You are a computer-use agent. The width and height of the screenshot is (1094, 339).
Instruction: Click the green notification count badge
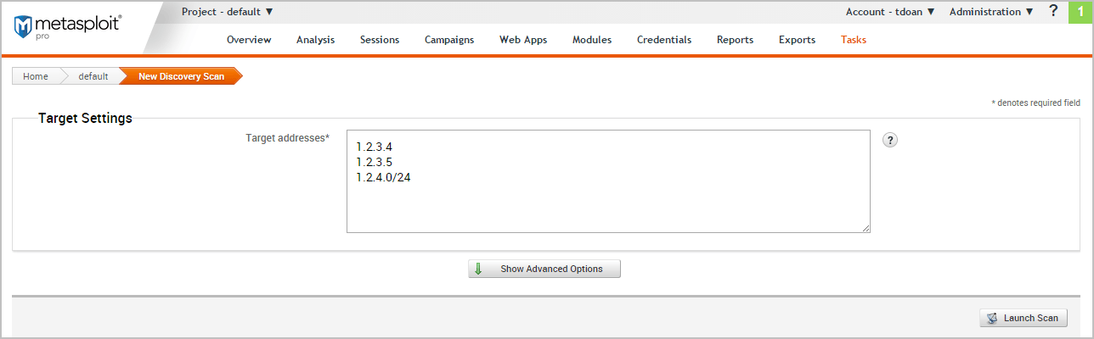1080,12
